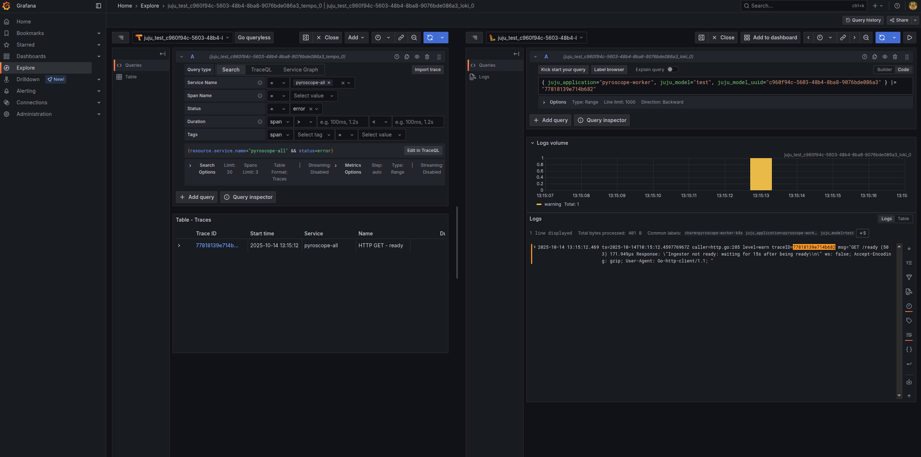The height and width of the screenshot is (457, 921).
Task: Click the live stream play icon
Action: tap(909, 38)
